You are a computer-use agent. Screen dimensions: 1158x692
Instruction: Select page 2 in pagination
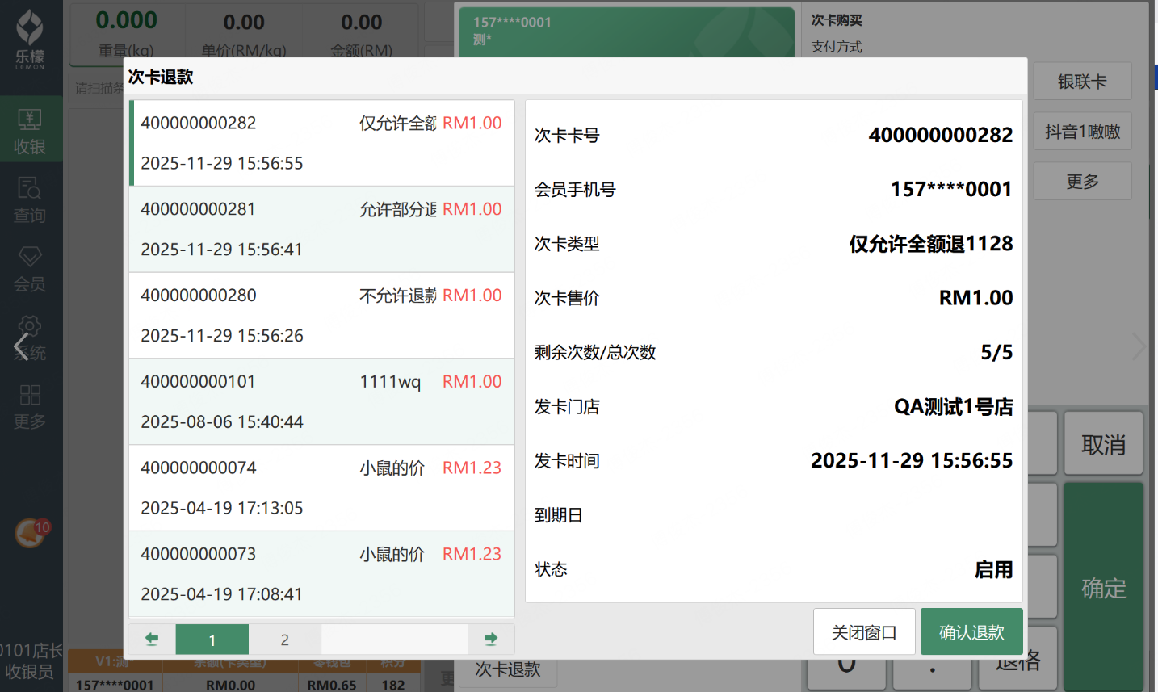coord(285,639)
